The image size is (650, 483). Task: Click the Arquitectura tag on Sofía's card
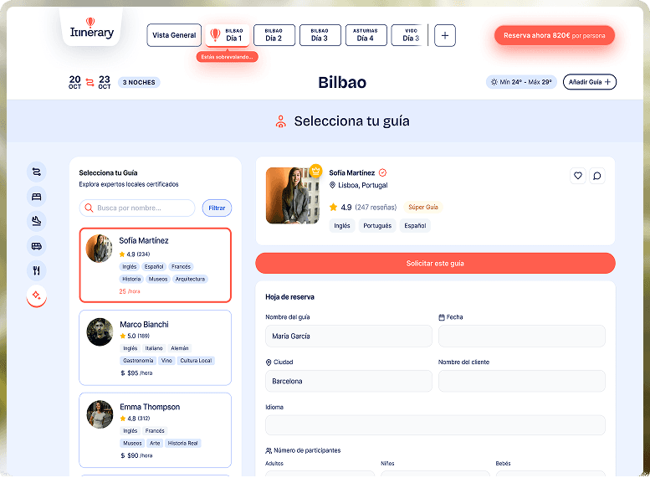click(190, 280)
